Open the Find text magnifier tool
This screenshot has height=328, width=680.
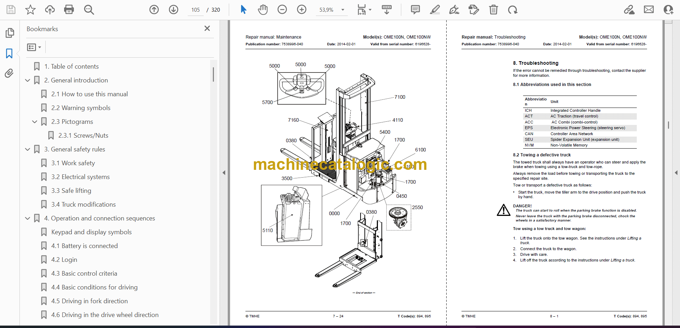point(89,10)
